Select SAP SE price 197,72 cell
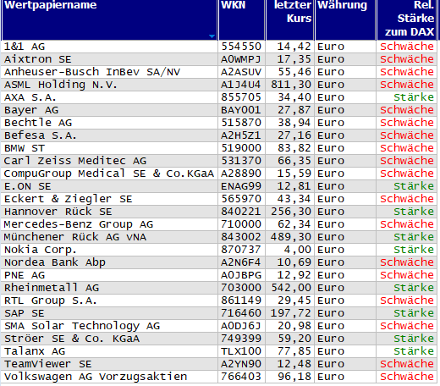This screenshot has width=440, height=386. point(289,313)
